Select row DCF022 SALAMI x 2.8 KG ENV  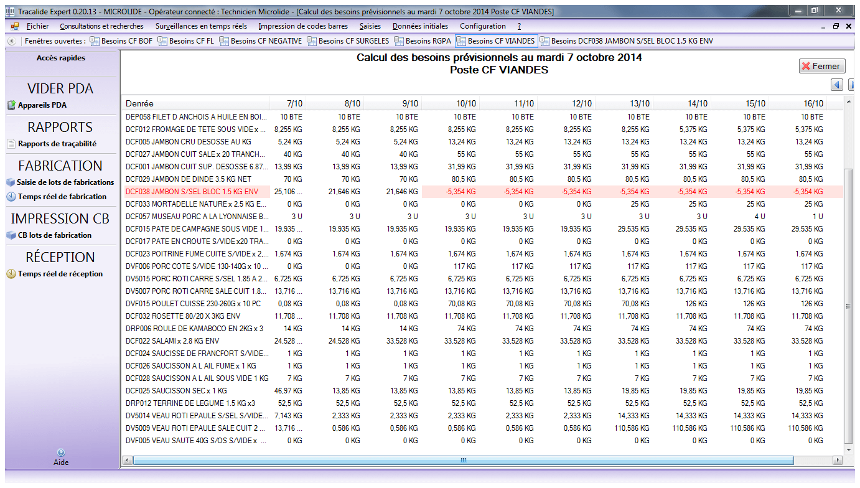click(482, 341)
